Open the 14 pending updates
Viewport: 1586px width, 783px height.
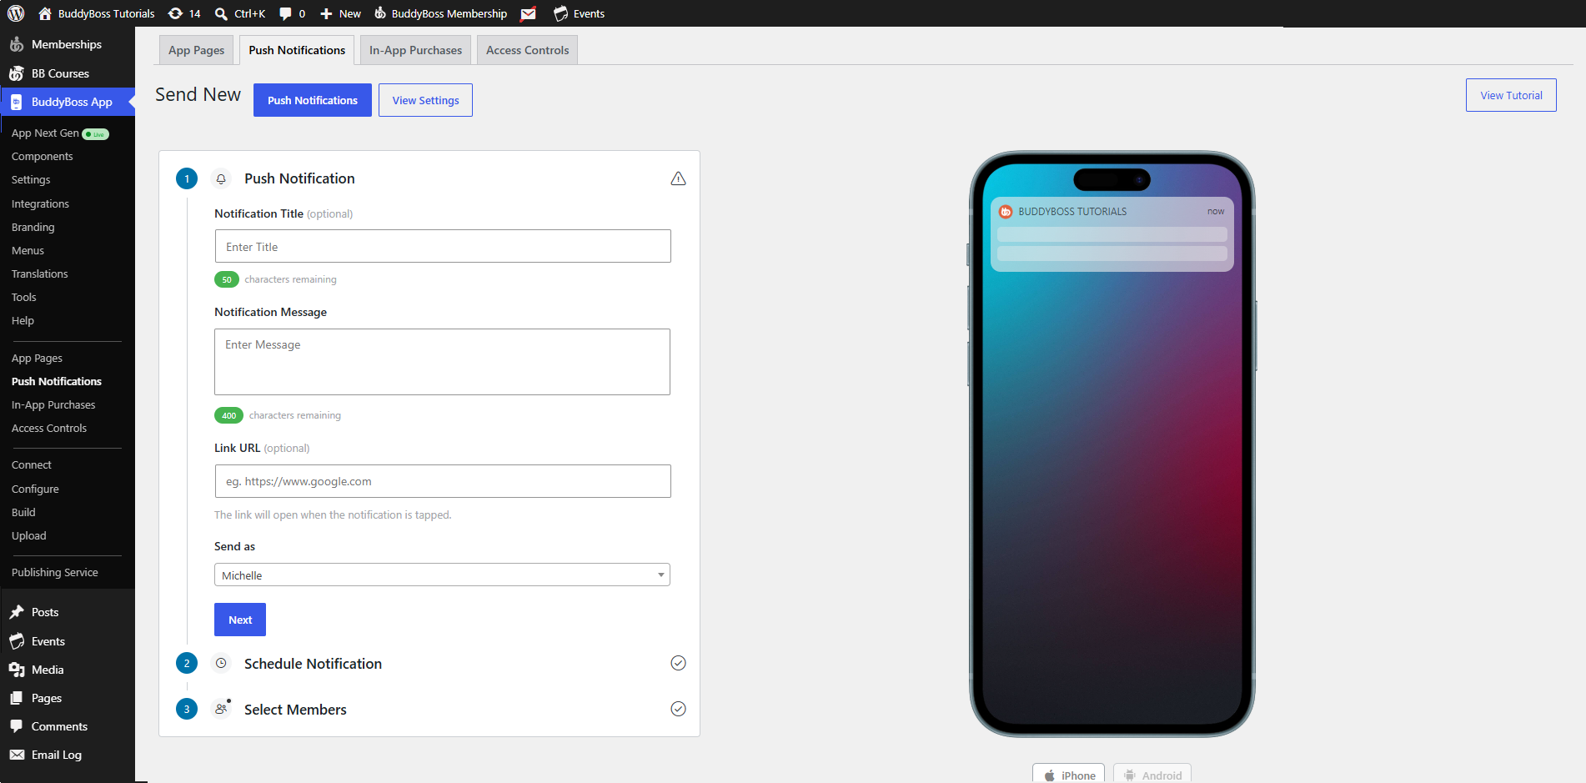(184, 13)
